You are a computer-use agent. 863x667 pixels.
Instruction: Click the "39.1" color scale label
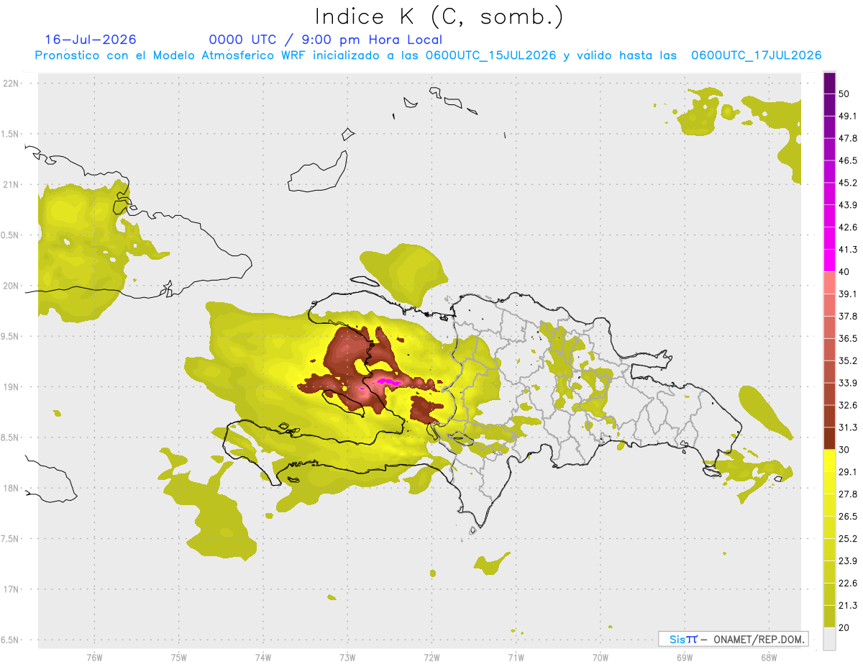848,294
